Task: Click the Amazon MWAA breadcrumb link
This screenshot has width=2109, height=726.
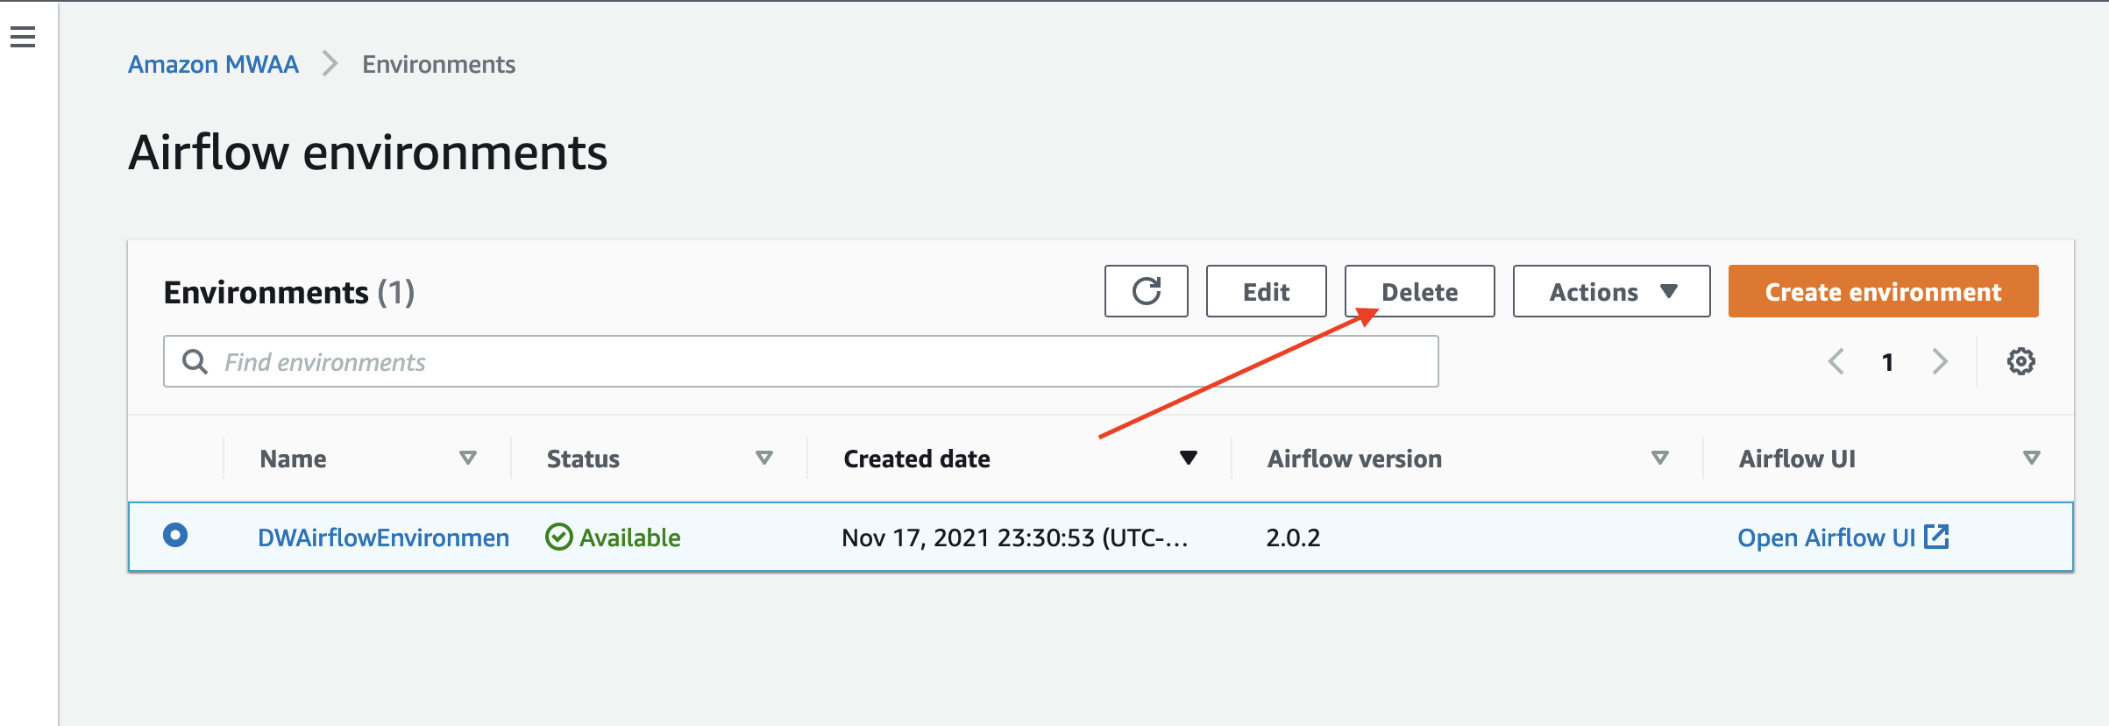Action: click(x=213, y=64)
